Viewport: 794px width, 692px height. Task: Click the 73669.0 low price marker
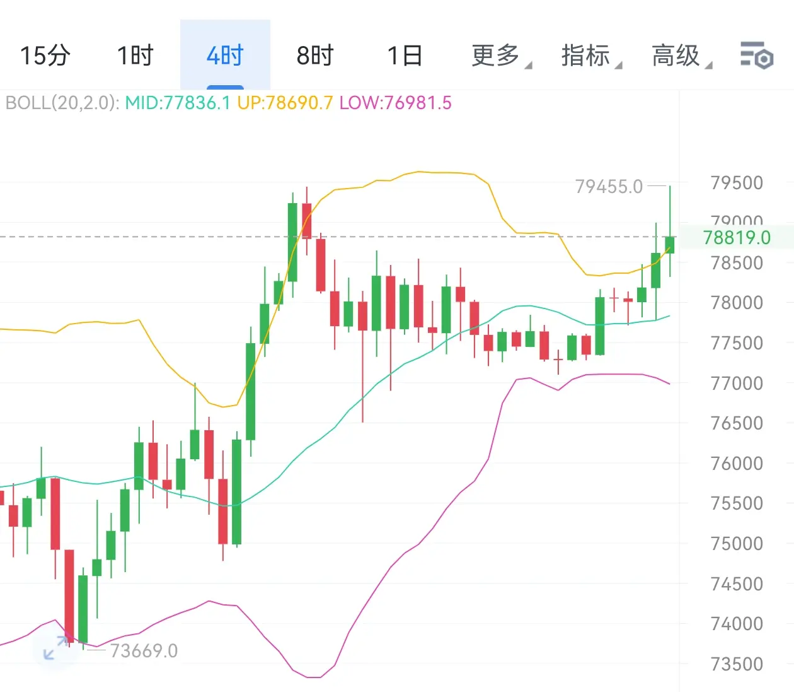pyautogui.click(x=144, y=650)
